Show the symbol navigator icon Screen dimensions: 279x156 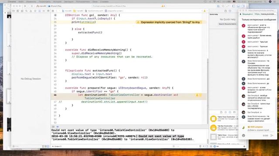coord(22,11)
